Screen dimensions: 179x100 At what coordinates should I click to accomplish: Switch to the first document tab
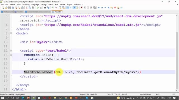coord(7,12)
